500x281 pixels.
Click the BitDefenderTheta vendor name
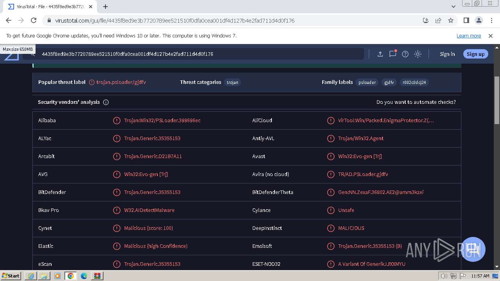(x=273, y=192)
